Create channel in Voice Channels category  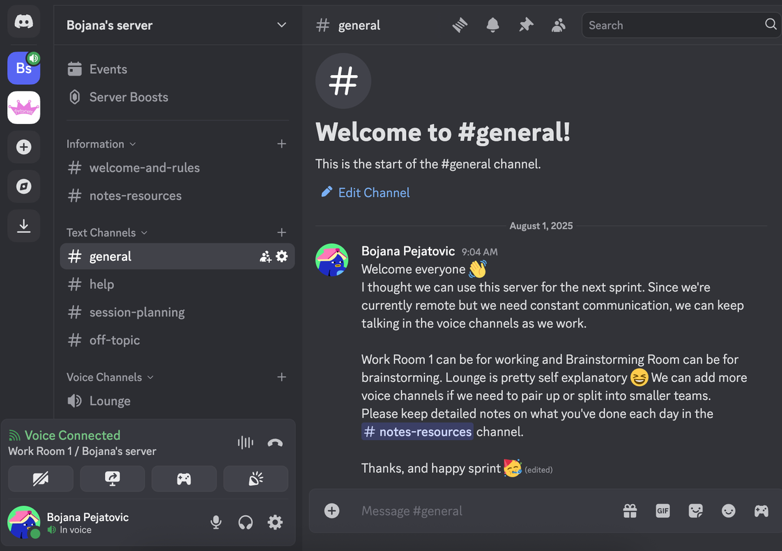[x=282, y=377]
